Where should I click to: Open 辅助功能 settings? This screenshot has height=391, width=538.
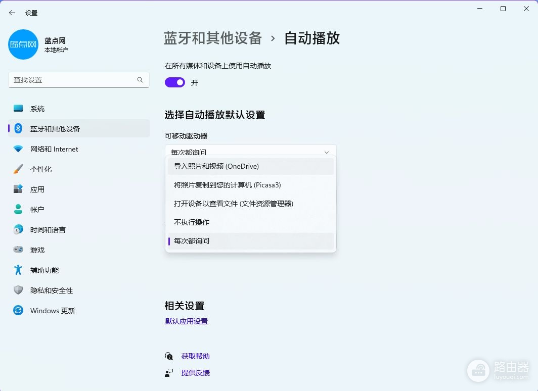pos(79,270)
